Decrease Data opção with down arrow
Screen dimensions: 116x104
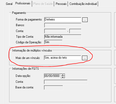coord(63,77)
